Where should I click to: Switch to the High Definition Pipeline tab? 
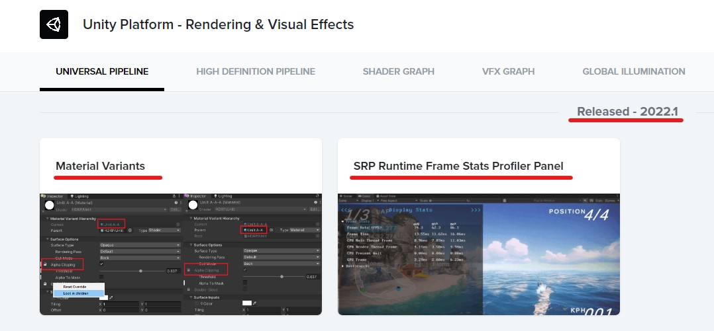[x=255, y=71]
